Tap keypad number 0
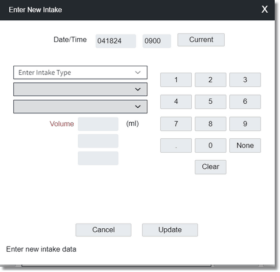This screenshot has width=280, height=272. pos(210,145)
